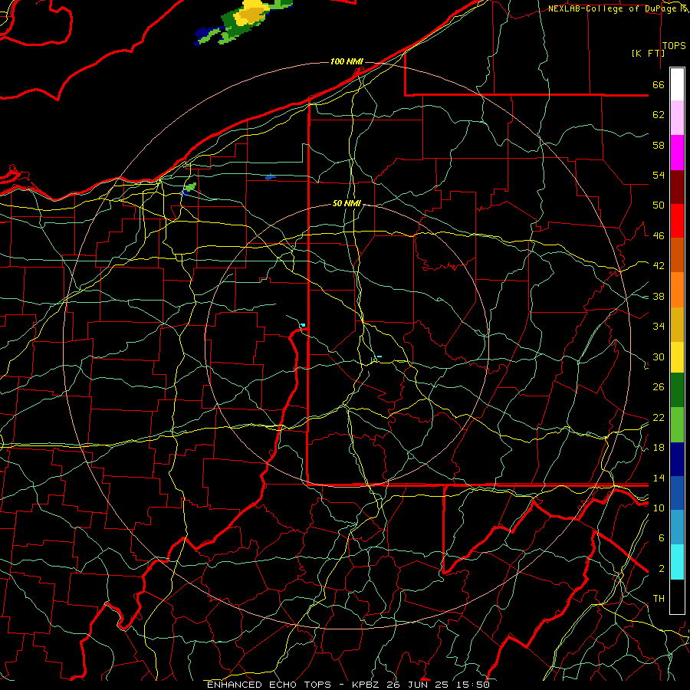Click the white swatch atop the tops legend
Viewport: 690px width, 690px height.
point(677,84)
